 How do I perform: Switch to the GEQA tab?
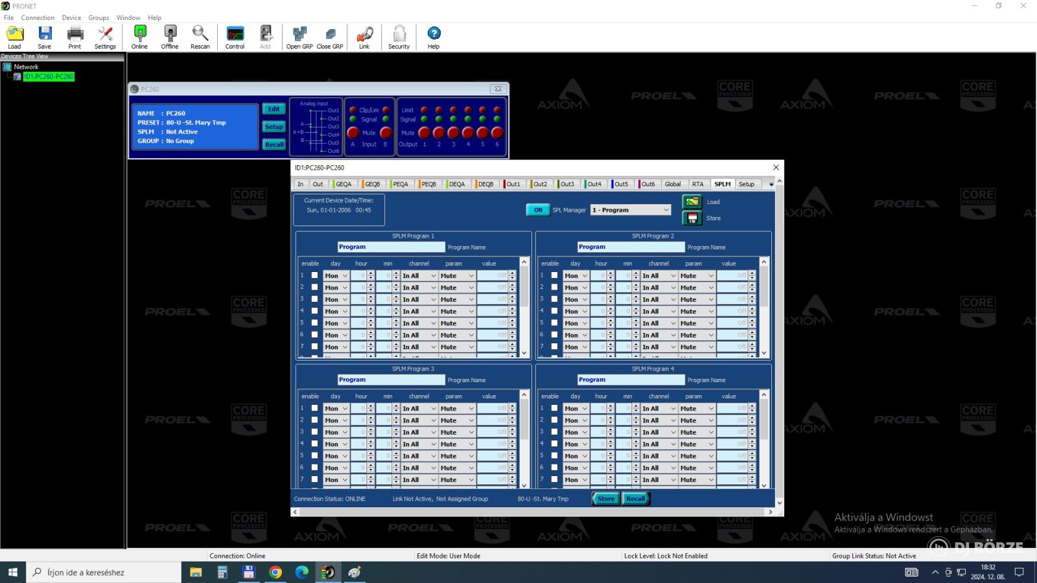point(343,184)
